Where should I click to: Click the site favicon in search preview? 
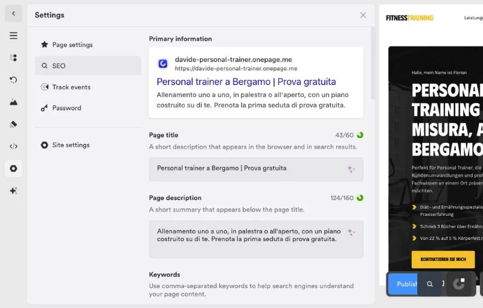(x=162, y=63)
